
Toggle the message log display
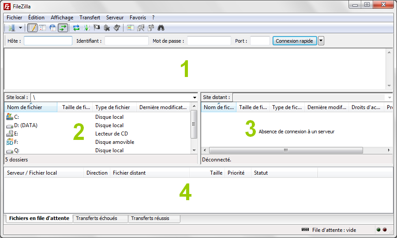tap(32, 28)
